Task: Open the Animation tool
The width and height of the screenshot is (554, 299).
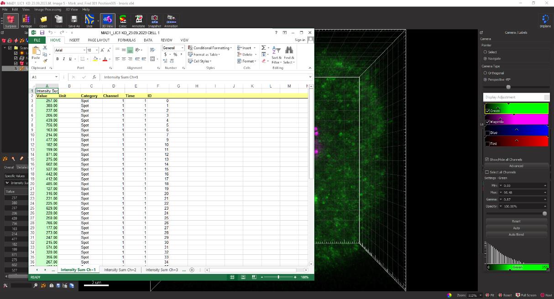Action: coord(171,21)
